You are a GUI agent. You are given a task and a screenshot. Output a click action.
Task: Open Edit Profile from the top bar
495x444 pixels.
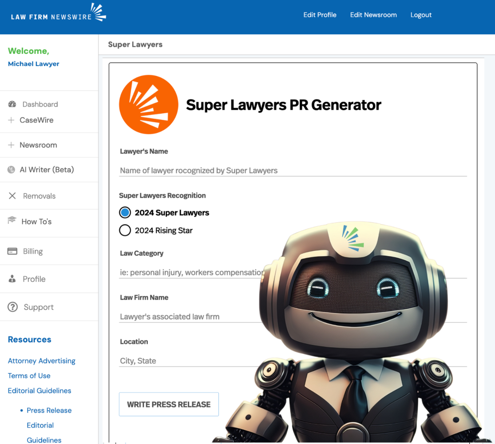click(320, 15)
